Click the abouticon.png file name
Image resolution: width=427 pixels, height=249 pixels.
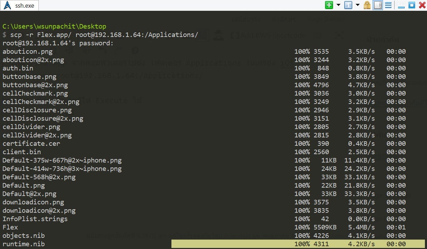click(28, 52)
